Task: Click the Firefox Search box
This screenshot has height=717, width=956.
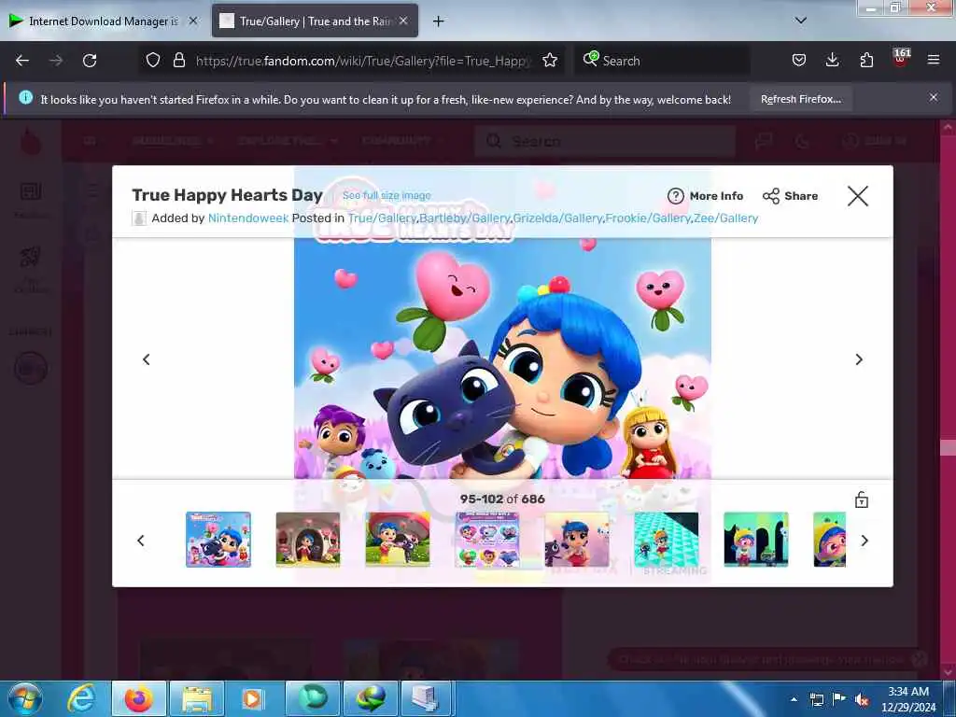Action: (x=662, y=61)
